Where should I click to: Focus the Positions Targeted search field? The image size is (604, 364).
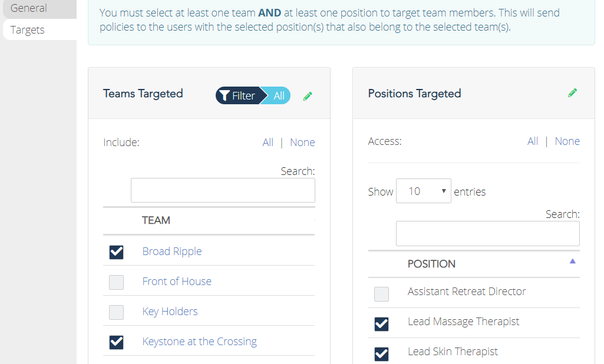coord(488,233)
